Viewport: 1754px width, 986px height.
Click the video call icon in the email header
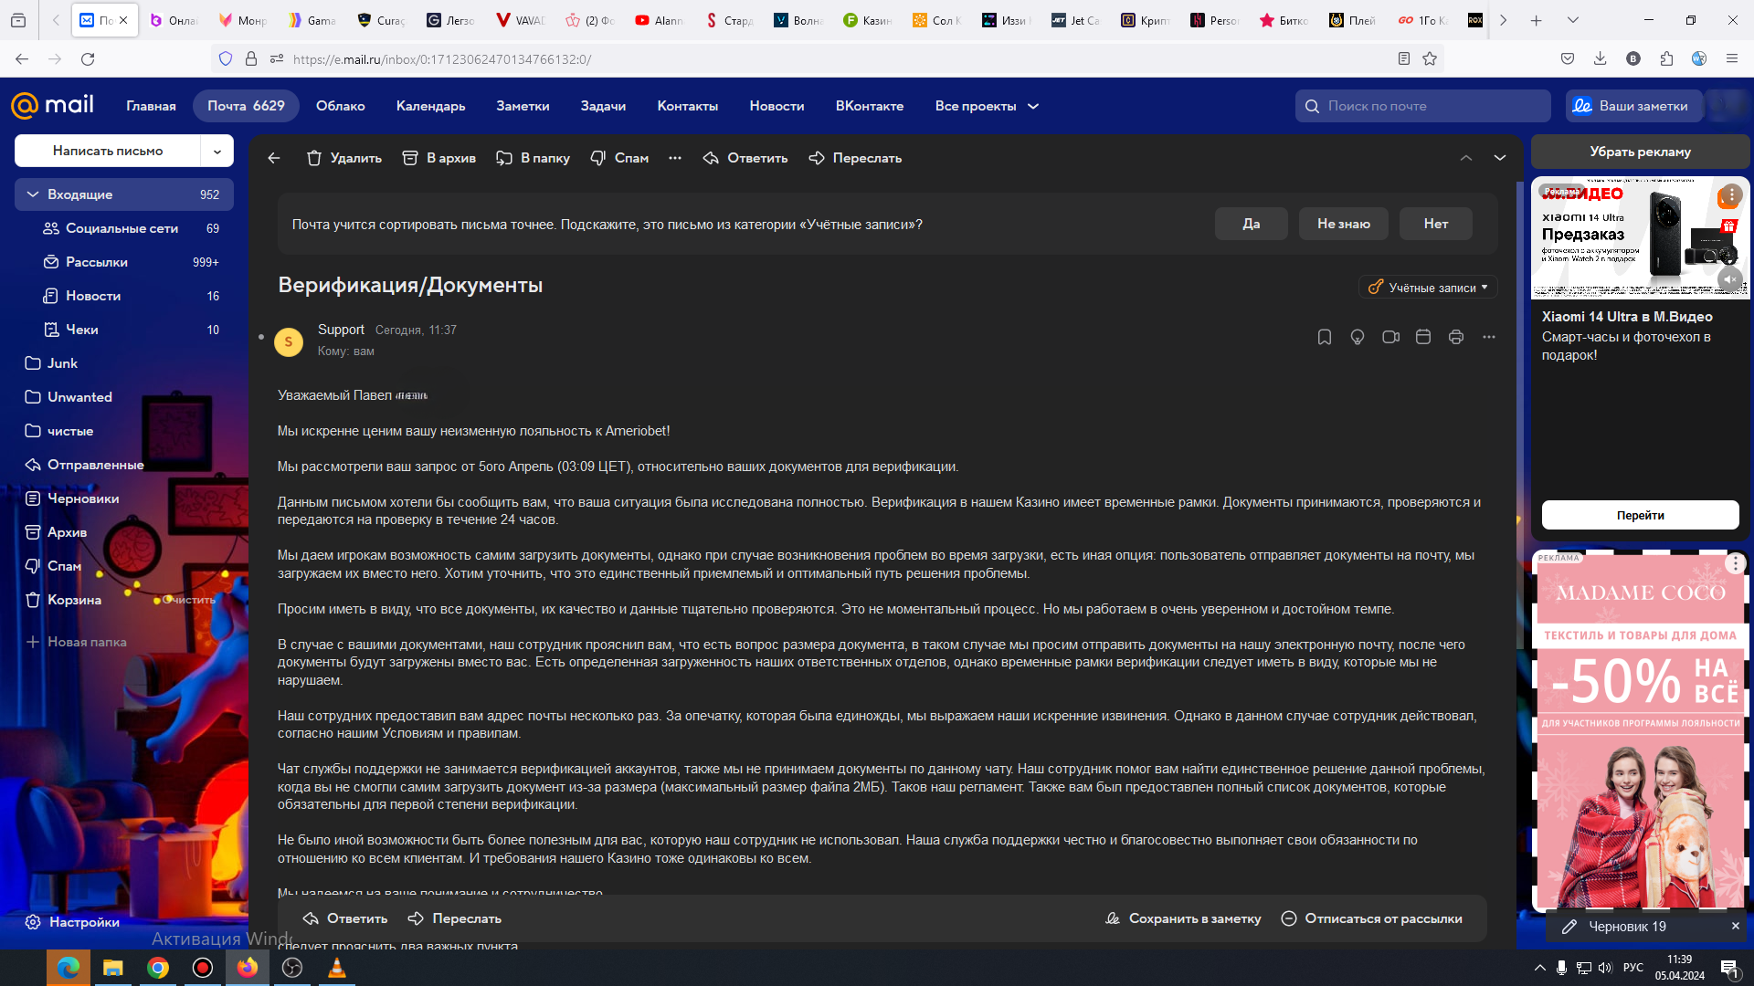click(x=1390, y=338)
